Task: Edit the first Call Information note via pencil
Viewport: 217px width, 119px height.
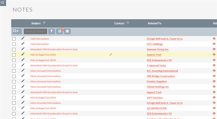Action: click(23, 39)
